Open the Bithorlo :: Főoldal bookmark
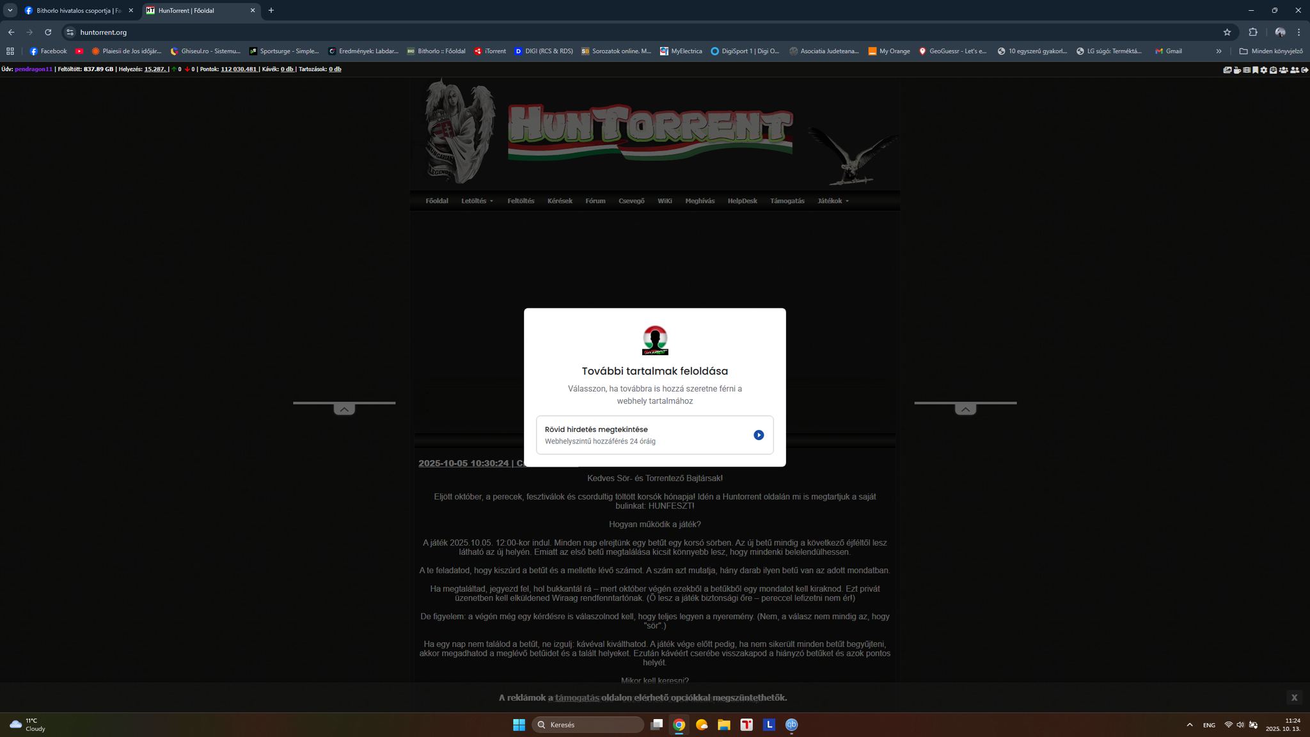The image size is (1310, 737). point(436,51)
